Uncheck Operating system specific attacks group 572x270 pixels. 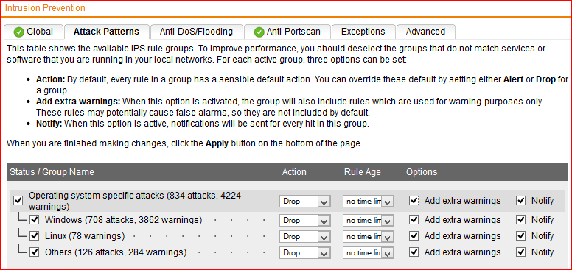point(18,201)
